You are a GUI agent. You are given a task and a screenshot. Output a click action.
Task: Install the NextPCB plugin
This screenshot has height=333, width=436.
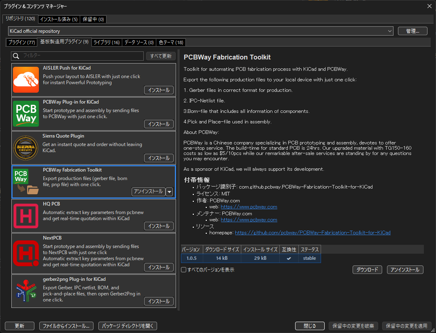click(x=159, y=267)
